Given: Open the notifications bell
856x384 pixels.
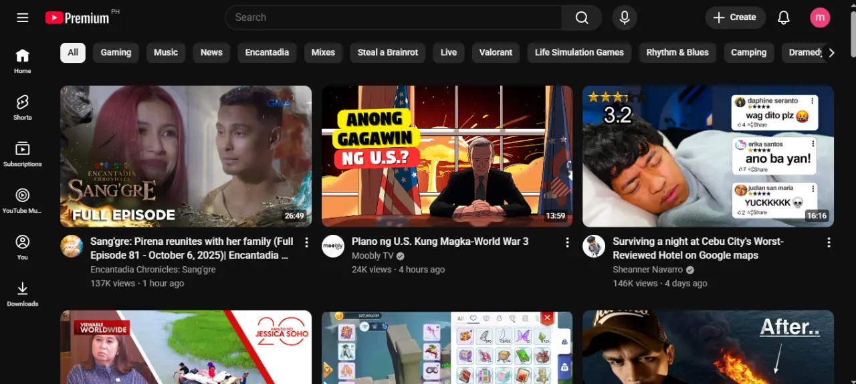Looking at the screenshot, I should [784, 17].
